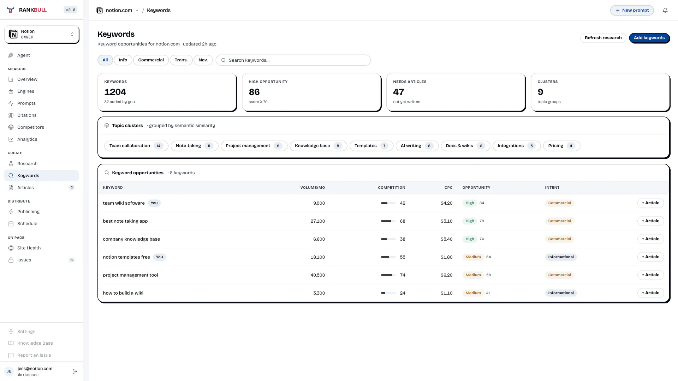Add article for how to build a wiki
678x381 pixels.
coord(650,293)
